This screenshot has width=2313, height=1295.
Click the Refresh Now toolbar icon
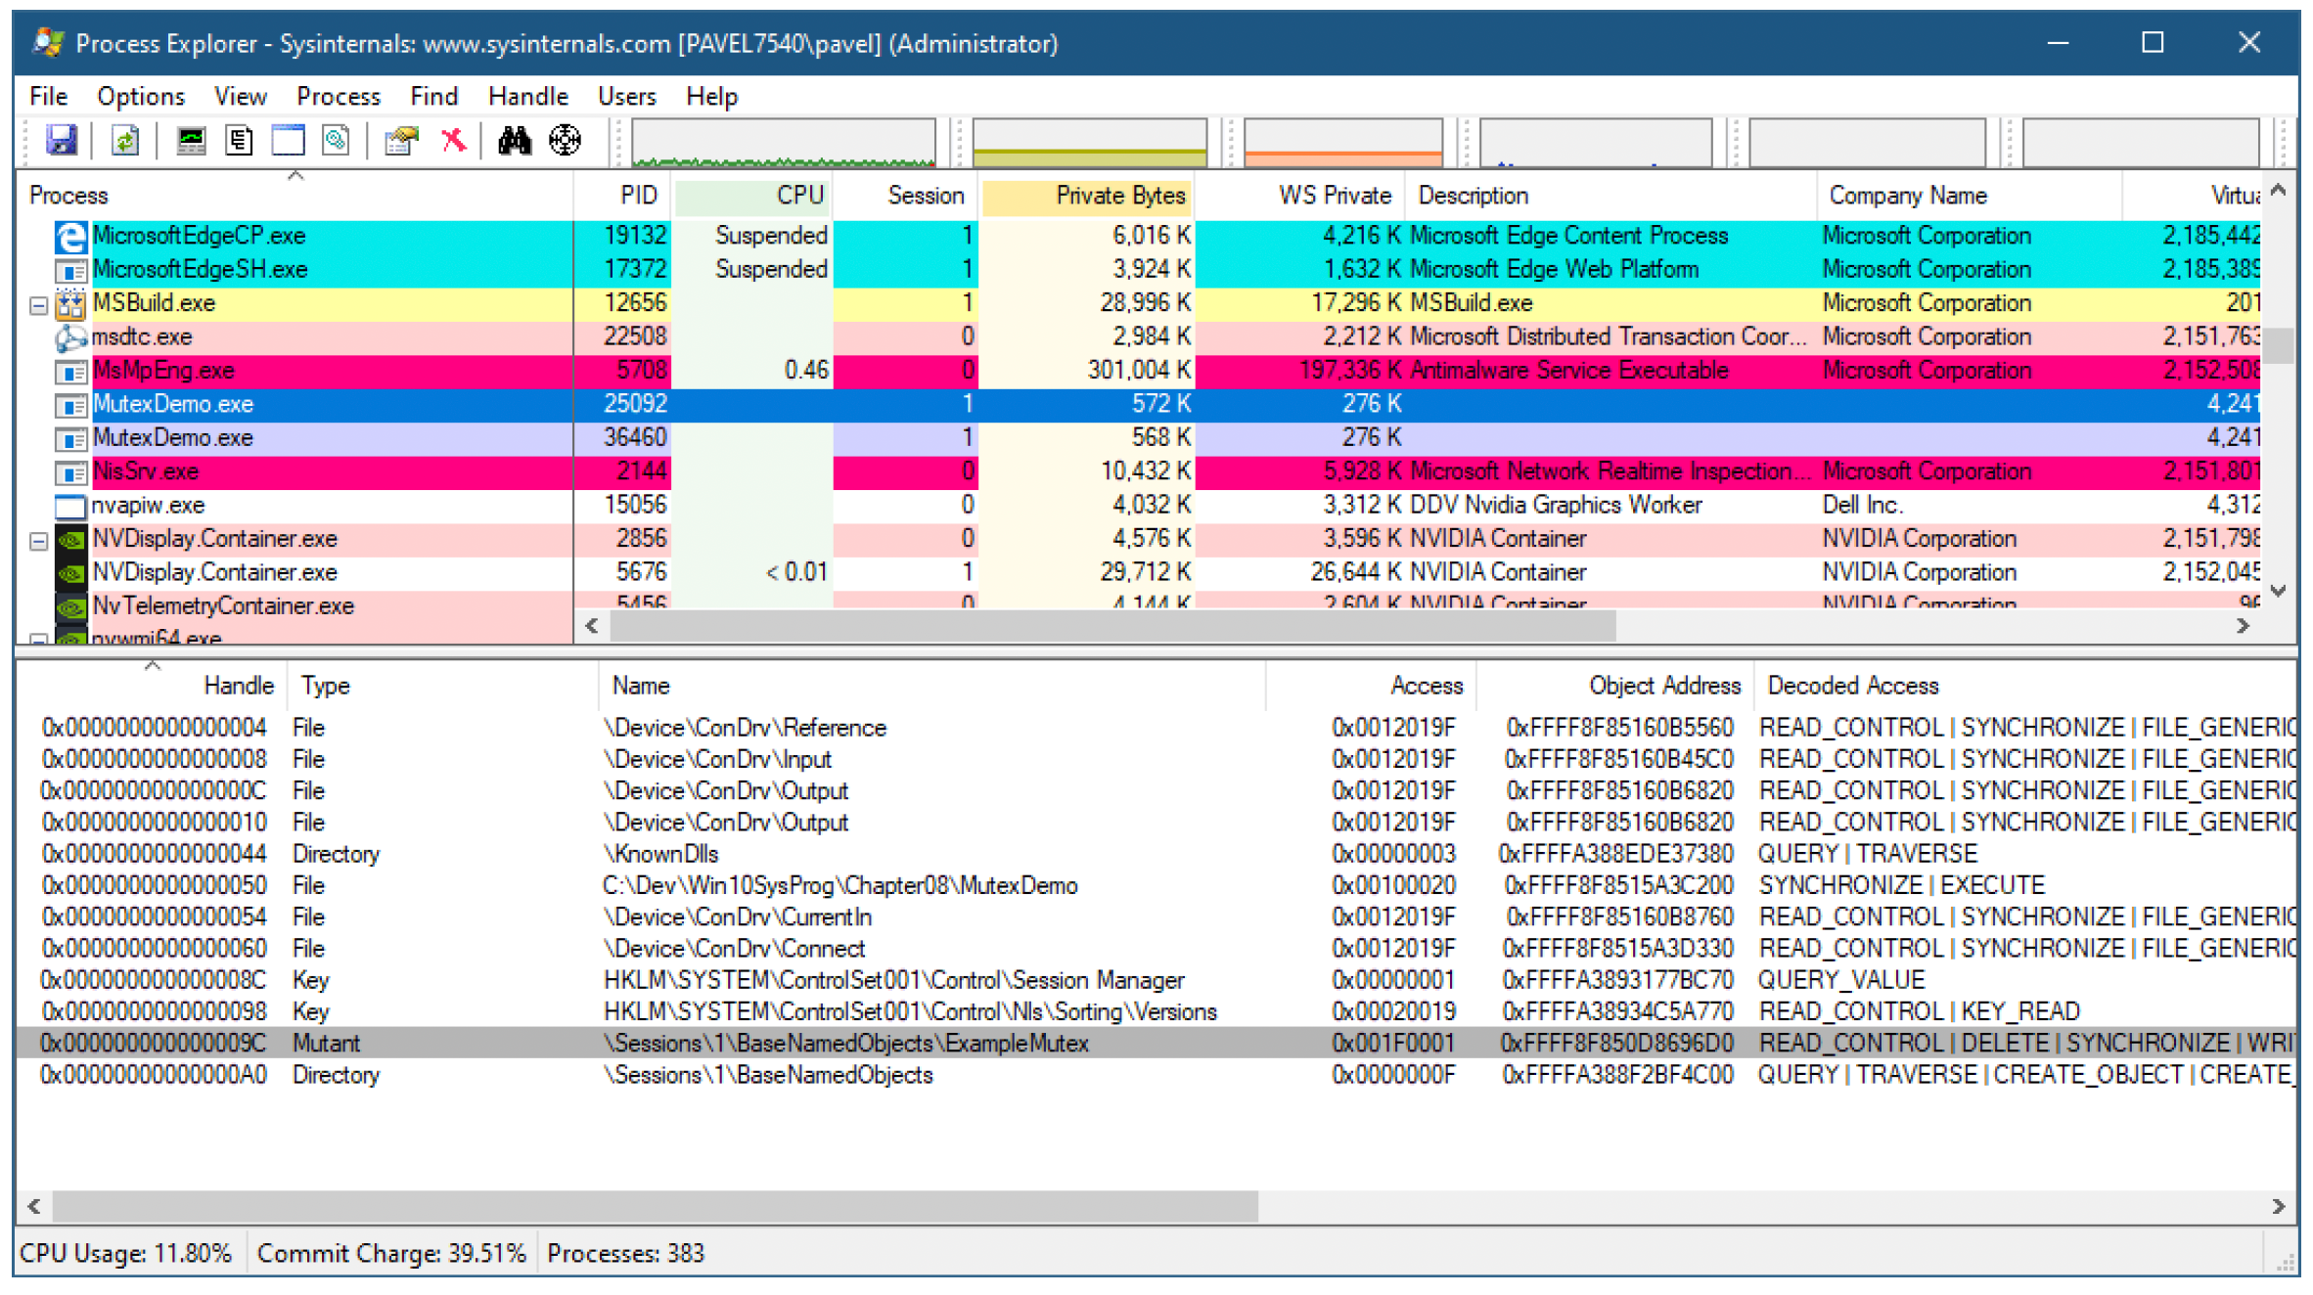point(124,141)
